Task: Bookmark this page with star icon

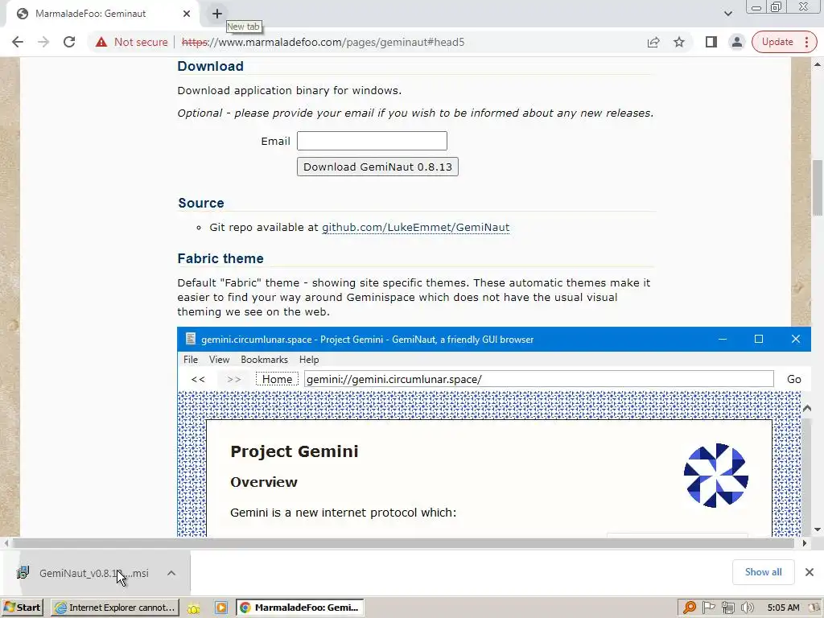Action: 679,42
